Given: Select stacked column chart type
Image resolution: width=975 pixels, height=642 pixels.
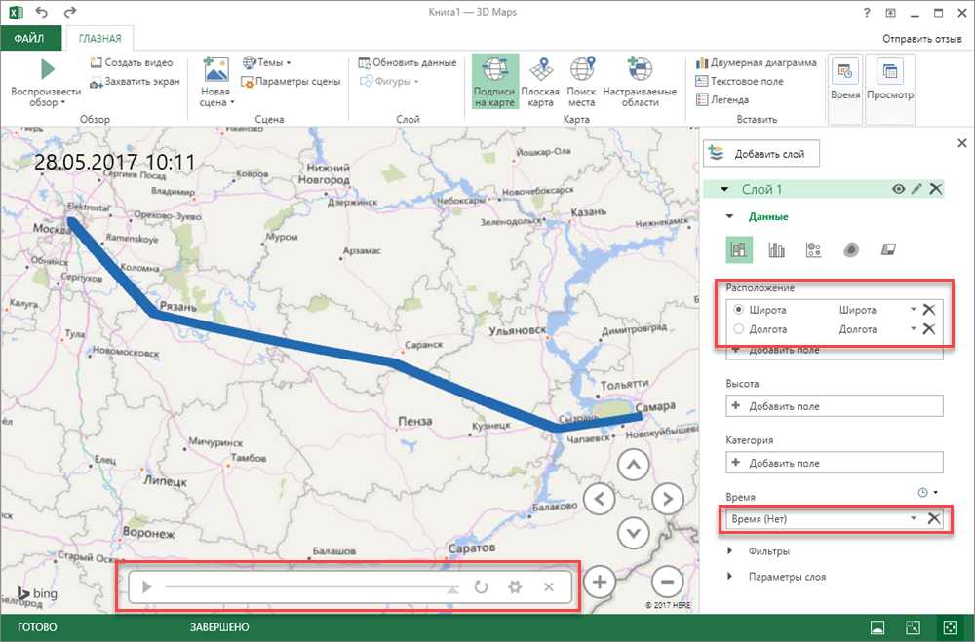Looking at the screenshot, I should pyautogui.click(x=739, y=249).
